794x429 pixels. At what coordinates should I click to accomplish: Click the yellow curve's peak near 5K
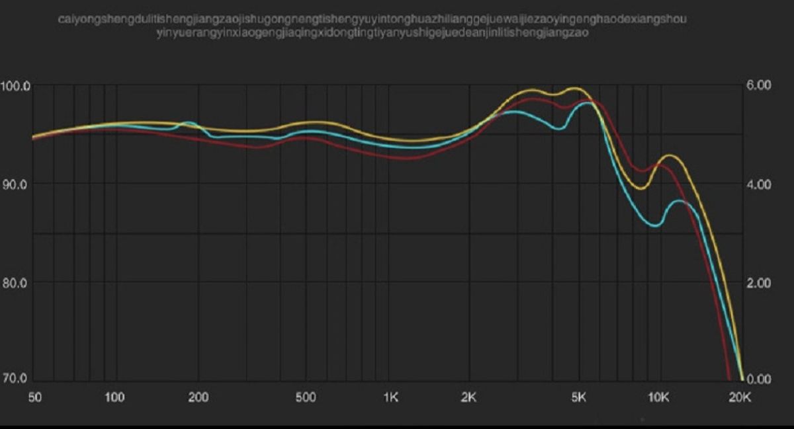pyautogui.click(x=574, y=88)
